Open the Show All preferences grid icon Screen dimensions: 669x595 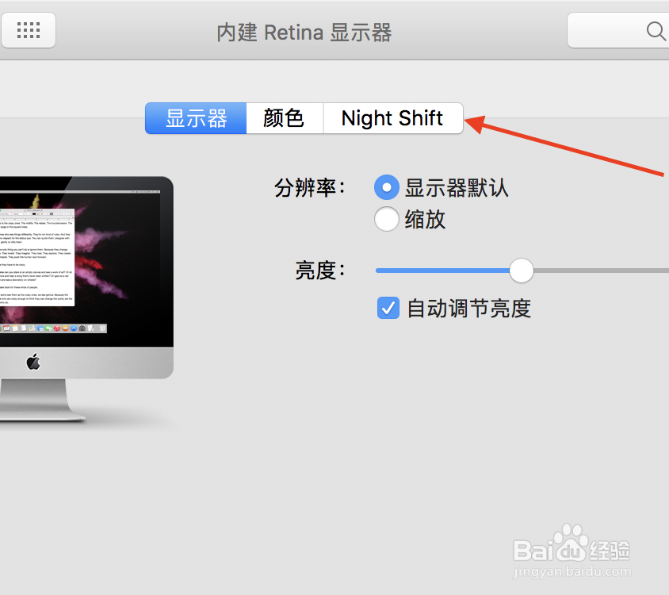[x=29, y=30]
